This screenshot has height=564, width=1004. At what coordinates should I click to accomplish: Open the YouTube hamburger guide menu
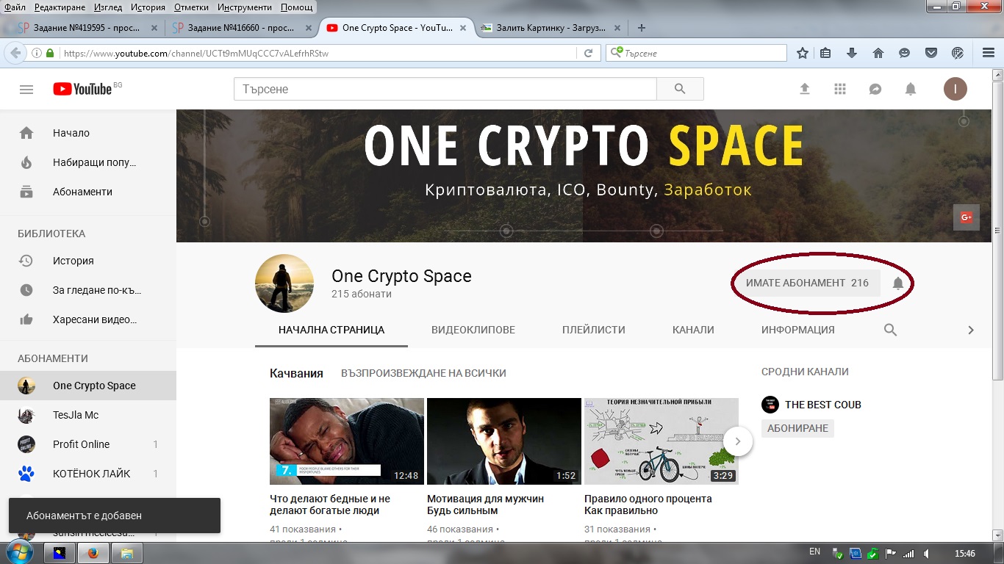(26, 89)
